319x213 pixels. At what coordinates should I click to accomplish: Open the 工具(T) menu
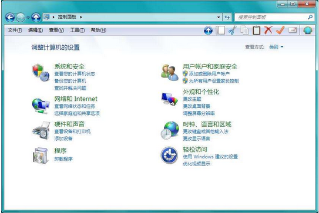point(78,31)
